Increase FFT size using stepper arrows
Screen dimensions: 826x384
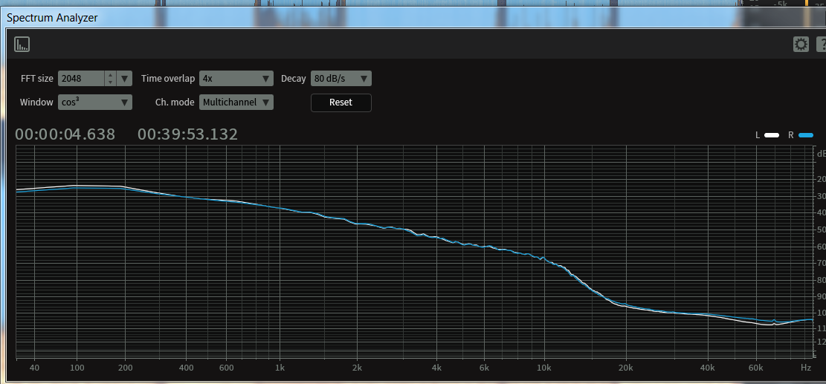tap(110, 75)
